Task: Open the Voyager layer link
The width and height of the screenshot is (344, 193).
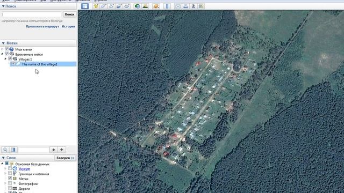Action: [24, 169]
